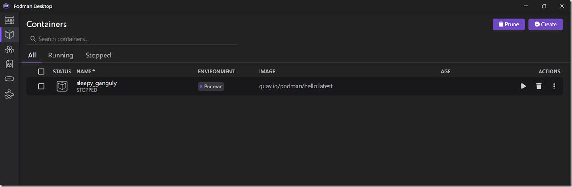The image size is (572, 187).
Task: Focus the Search containers field
Action: tap(132, 39)
